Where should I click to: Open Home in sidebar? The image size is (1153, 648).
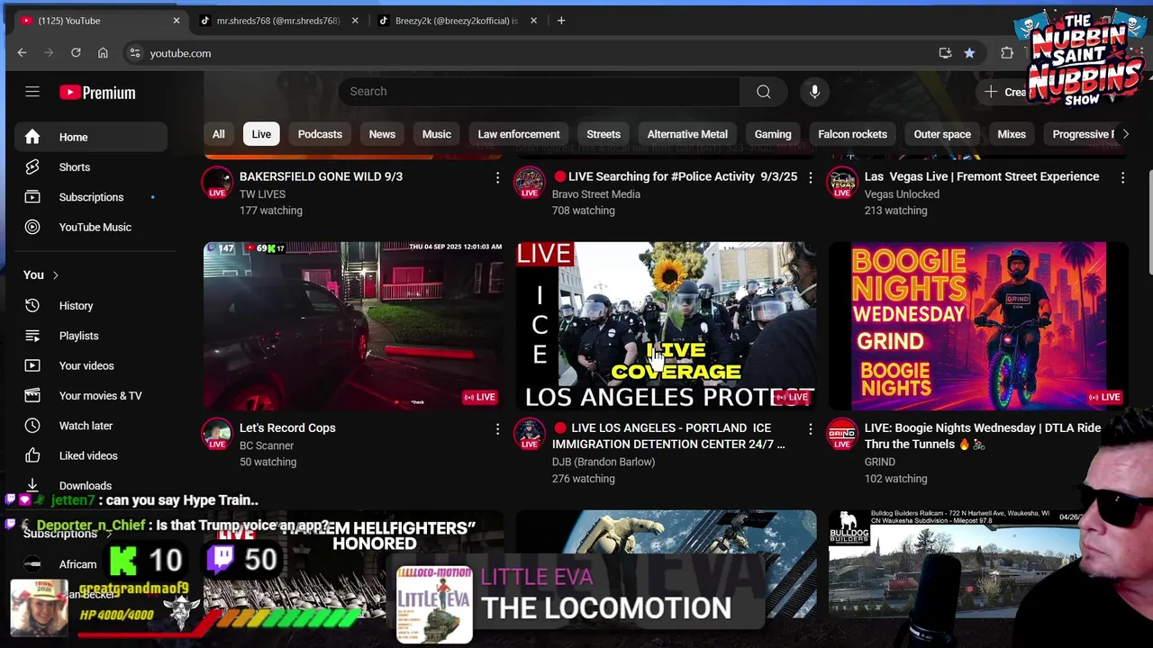[x=91, y=137]
